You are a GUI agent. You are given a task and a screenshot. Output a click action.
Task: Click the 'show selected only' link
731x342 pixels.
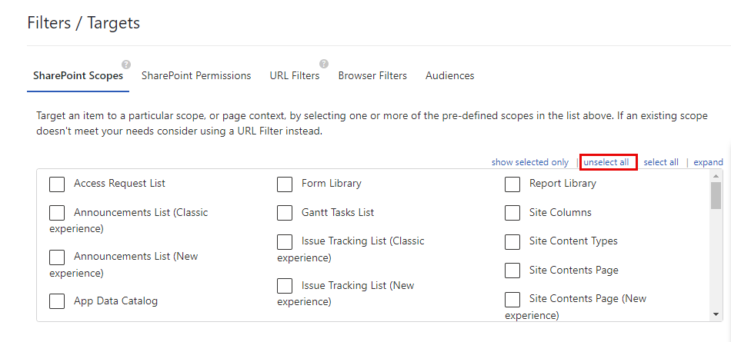pyautogui.click(x=530, y=162)
